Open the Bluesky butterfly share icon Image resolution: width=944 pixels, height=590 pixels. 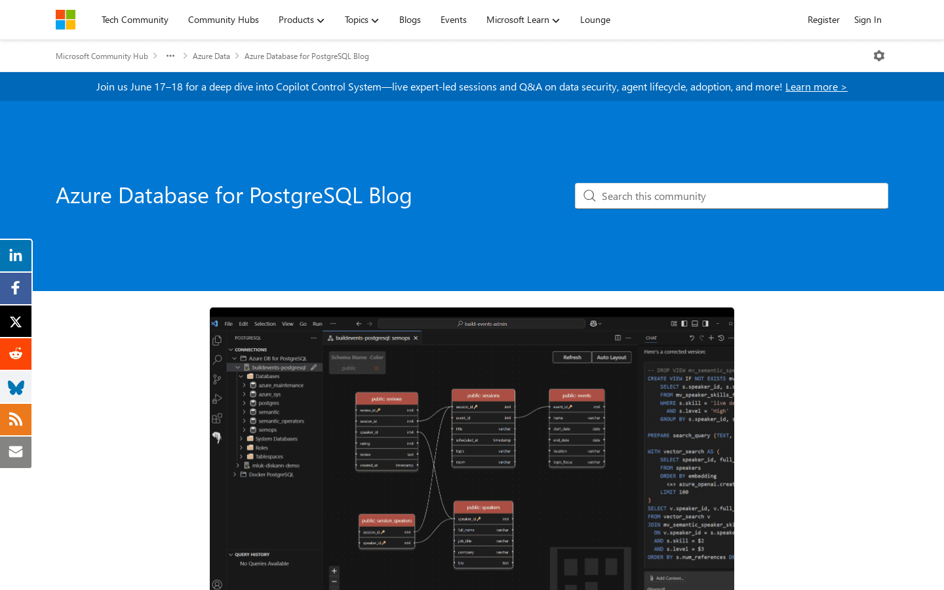click(16, 387)
